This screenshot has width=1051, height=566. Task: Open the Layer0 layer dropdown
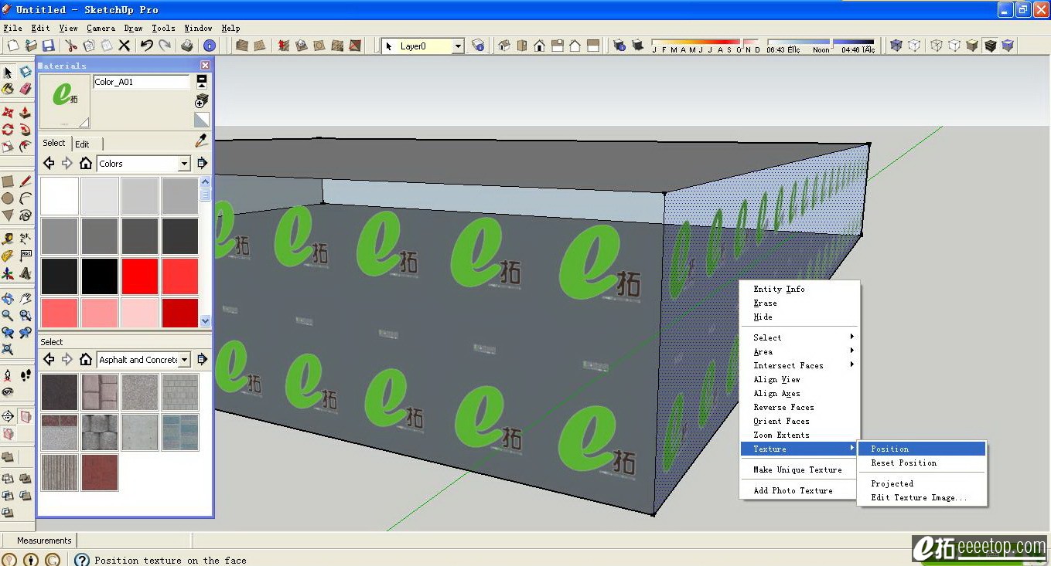[458, 46]
